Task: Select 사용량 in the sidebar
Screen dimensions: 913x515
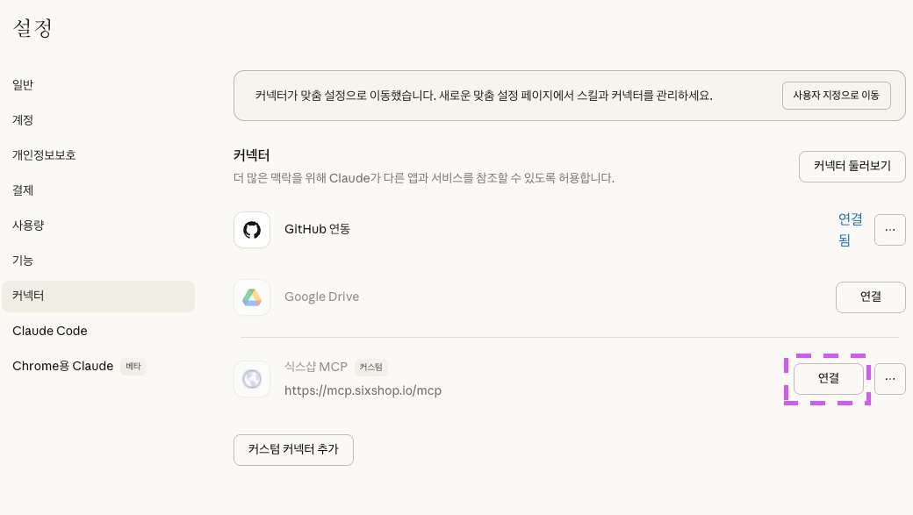Action: (28, 225)
